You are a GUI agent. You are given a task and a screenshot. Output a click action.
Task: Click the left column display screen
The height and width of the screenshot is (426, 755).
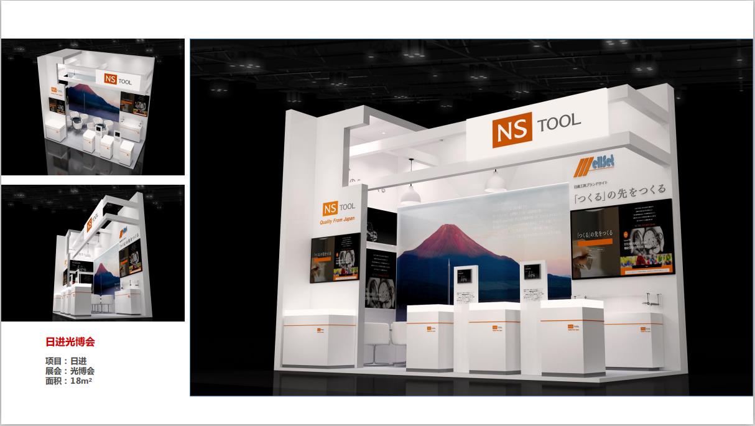point(335,257)
